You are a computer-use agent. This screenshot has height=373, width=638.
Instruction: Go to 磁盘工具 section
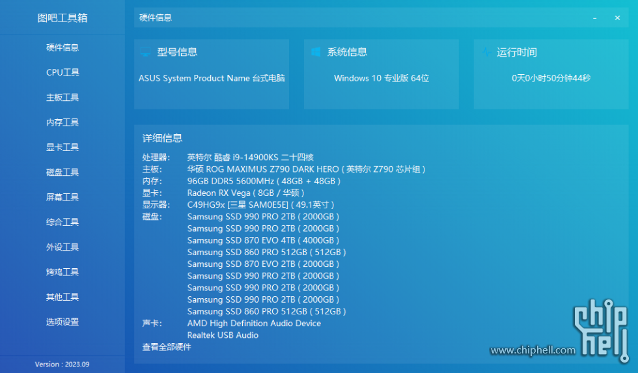point(62,172)
